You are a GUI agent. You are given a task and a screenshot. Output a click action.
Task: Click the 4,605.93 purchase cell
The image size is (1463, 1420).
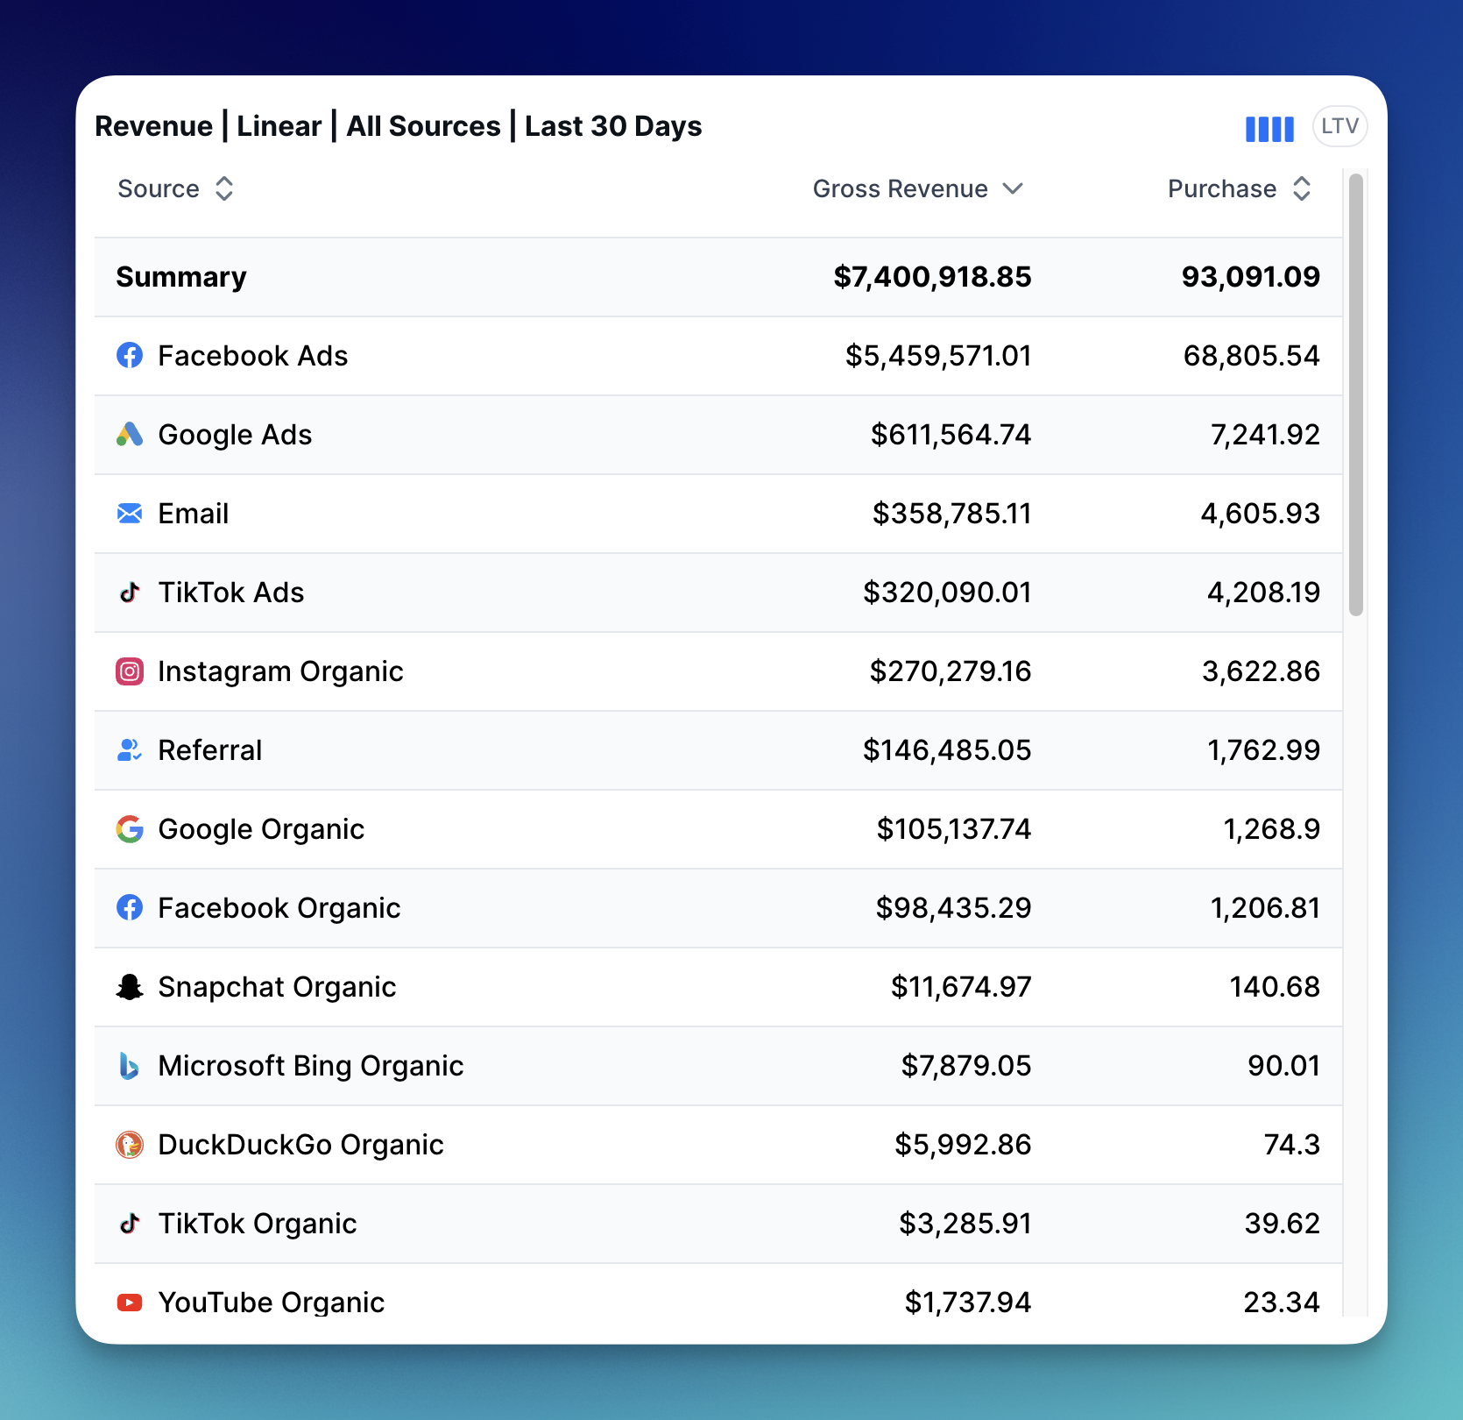coord(1260,514)
